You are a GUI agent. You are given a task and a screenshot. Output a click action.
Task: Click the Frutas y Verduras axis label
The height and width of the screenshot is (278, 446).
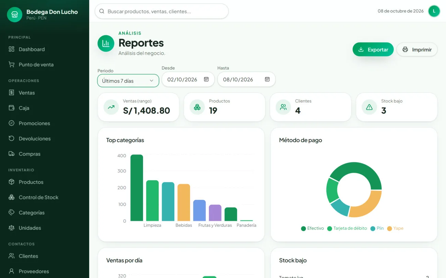click(x=215, y=225)
